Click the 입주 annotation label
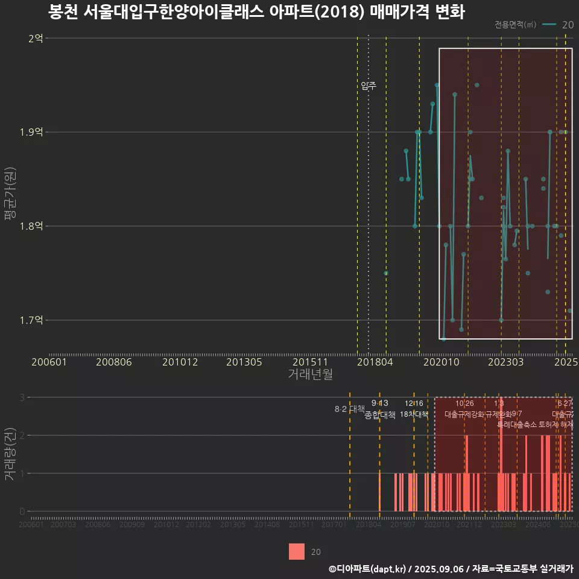 pos(369,86)
